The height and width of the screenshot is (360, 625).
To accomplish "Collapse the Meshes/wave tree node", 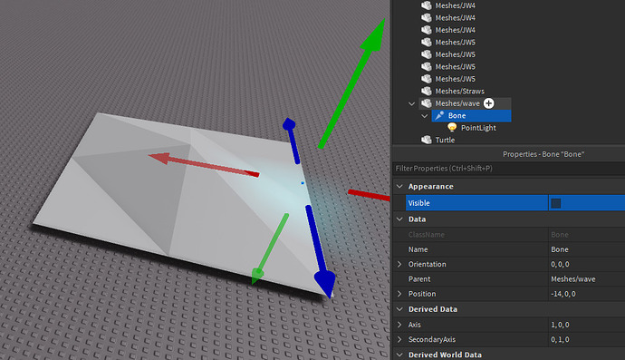I will pyautogui.click(x=412, y=103).
